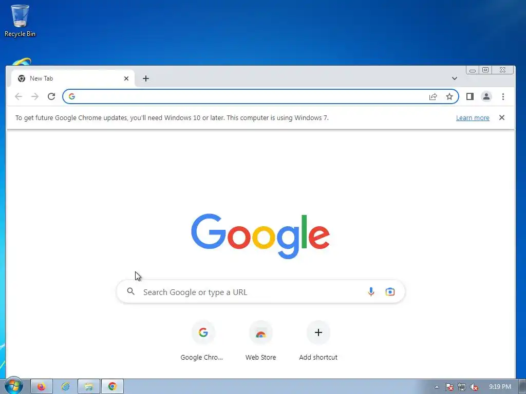The image size is (526, 394).
Task: Click the magnifier icon in search box
Action: (x=131, y=291)
